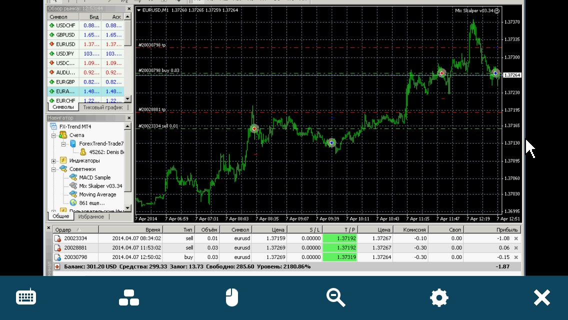Collapse the Счета tree node
The width and height of the screenshot is (568, 320).
tap(53, 135)
